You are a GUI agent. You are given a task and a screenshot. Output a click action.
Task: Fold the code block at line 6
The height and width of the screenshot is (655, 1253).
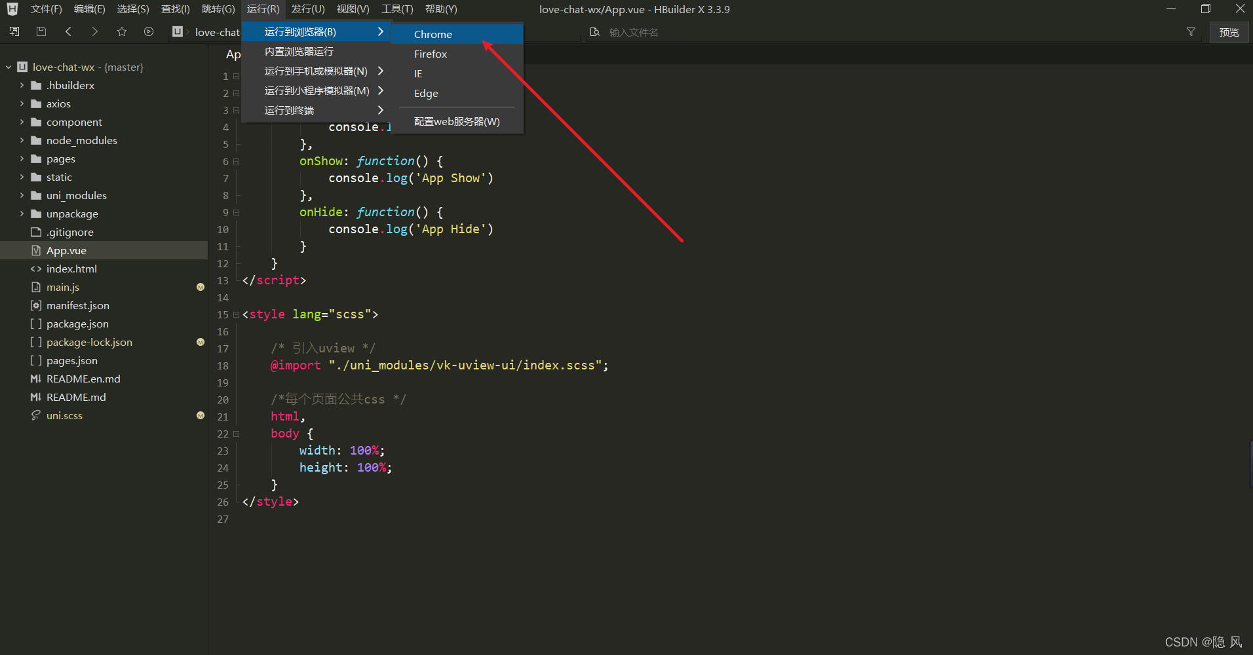click(x=237, y=161)
